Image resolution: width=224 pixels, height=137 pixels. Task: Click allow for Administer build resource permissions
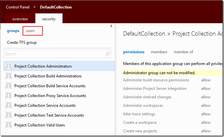click(x=206, y=80)
